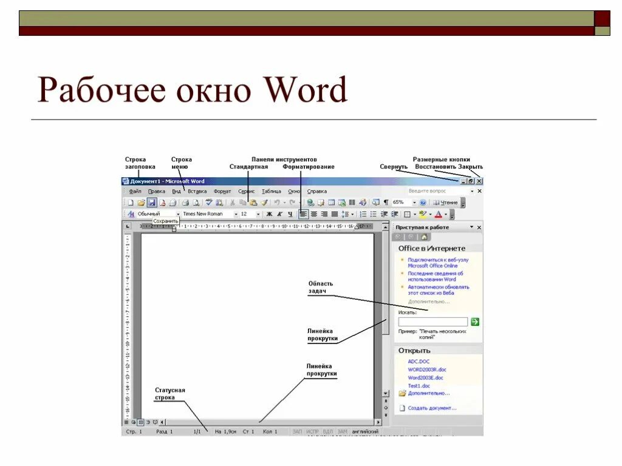Open the Таблица menu
622x466 pixels.
(272, 191)
